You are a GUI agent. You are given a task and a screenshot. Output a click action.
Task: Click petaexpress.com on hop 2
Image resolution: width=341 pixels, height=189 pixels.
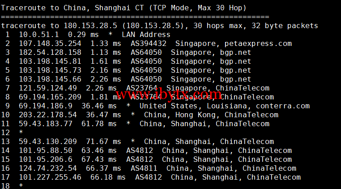(258, 44)
